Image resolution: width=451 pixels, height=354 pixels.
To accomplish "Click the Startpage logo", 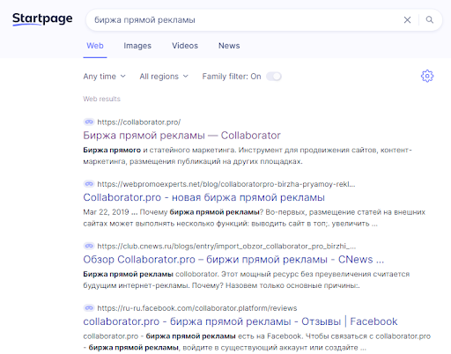I will click(x=42, y=19).
